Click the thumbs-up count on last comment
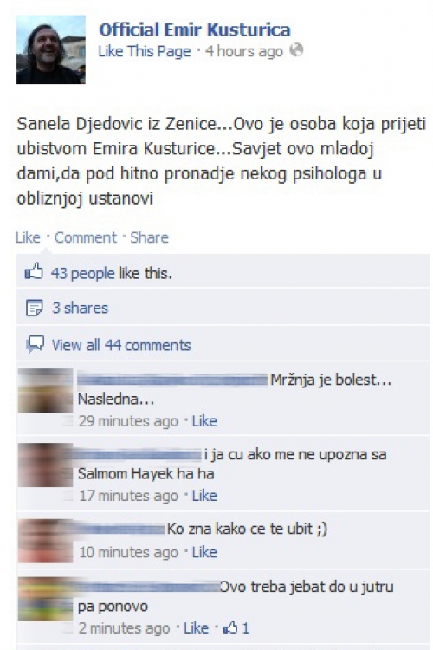433x650 pixels. point(236,628)
